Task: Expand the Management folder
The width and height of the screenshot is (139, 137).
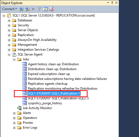Action: [x=9, y=45]
